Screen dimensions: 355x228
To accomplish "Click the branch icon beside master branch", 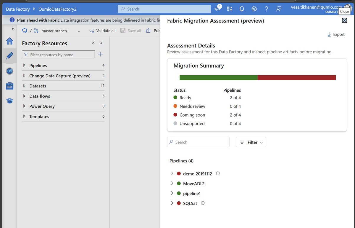I will (36, 31).
